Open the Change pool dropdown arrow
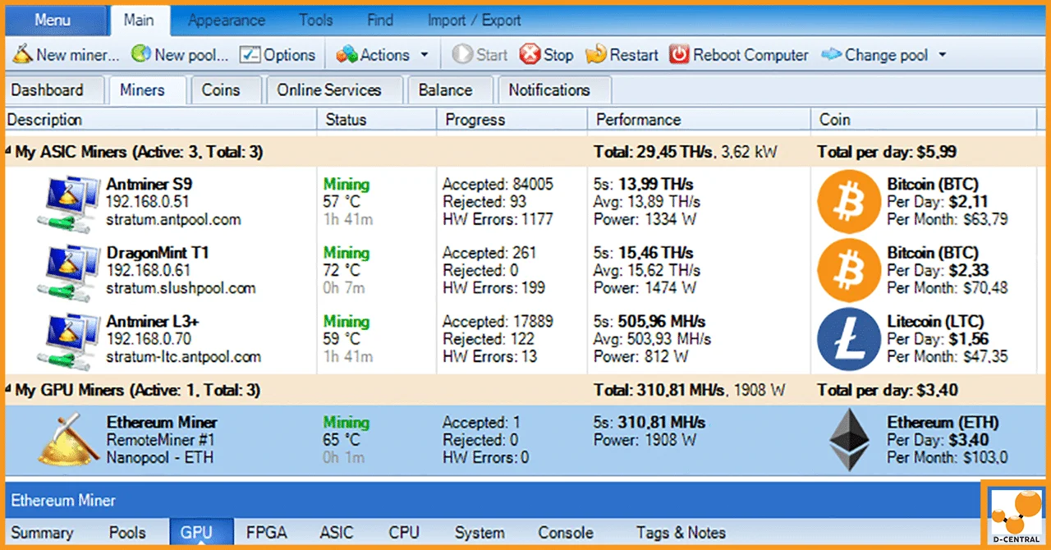1051x550 pixels. 942,56
